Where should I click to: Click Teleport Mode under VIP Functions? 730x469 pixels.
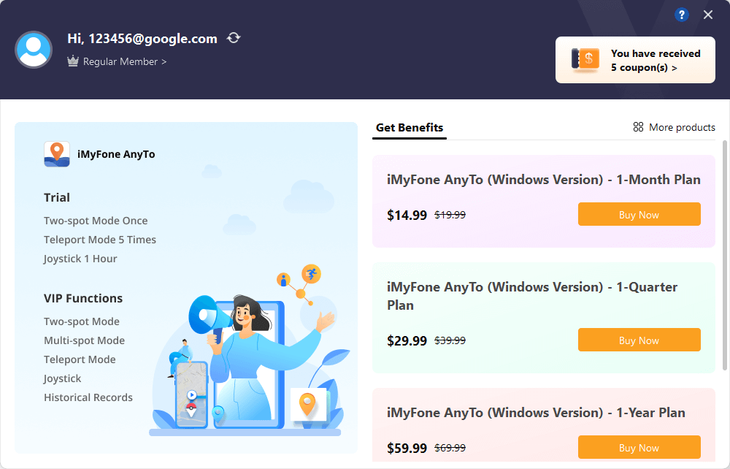pyautogui.click(x=80, y=359)
